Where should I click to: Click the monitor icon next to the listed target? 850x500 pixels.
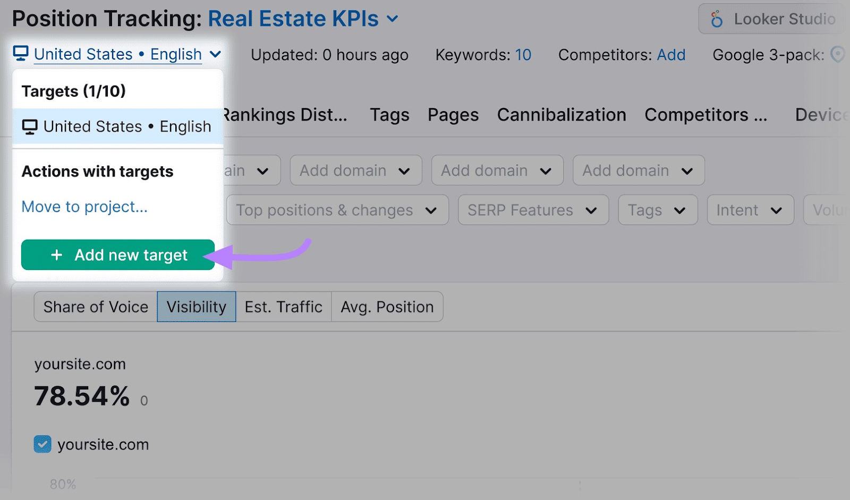click(29, 126)
